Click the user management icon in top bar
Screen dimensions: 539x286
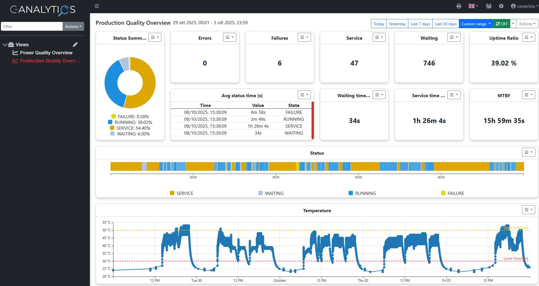click(488, 6)
